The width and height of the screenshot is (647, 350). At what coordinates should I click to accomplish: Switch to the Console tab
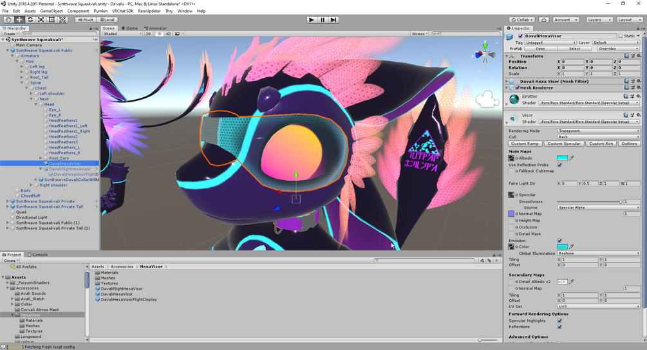click(x=37, y=255)
